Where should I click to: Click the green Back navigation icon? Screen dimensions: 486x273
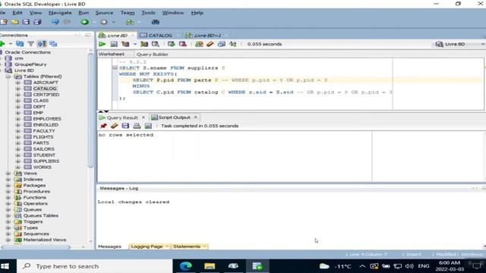tap(84, 22)
